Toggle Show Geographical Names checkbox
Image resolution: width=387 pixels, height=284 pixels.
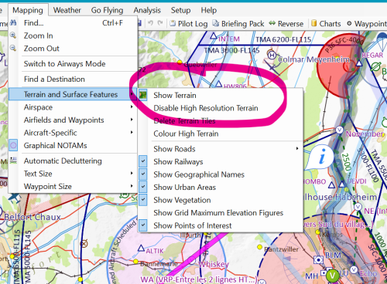coord(143,174)
